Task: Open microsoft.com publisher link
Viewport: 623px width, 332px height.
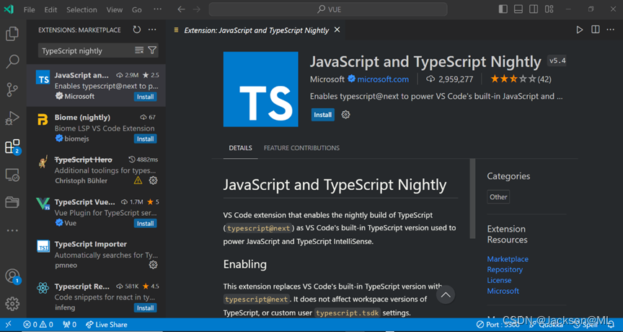Action: click(383, 79)
